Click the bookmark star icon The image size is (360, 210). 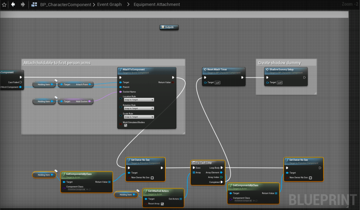pyautogui.click(x=4, y=5)
